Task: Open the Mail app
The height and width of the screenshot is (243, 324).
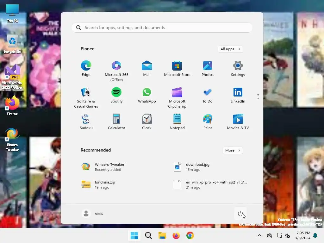Action: pyautogui.click(x=147, y=69)
